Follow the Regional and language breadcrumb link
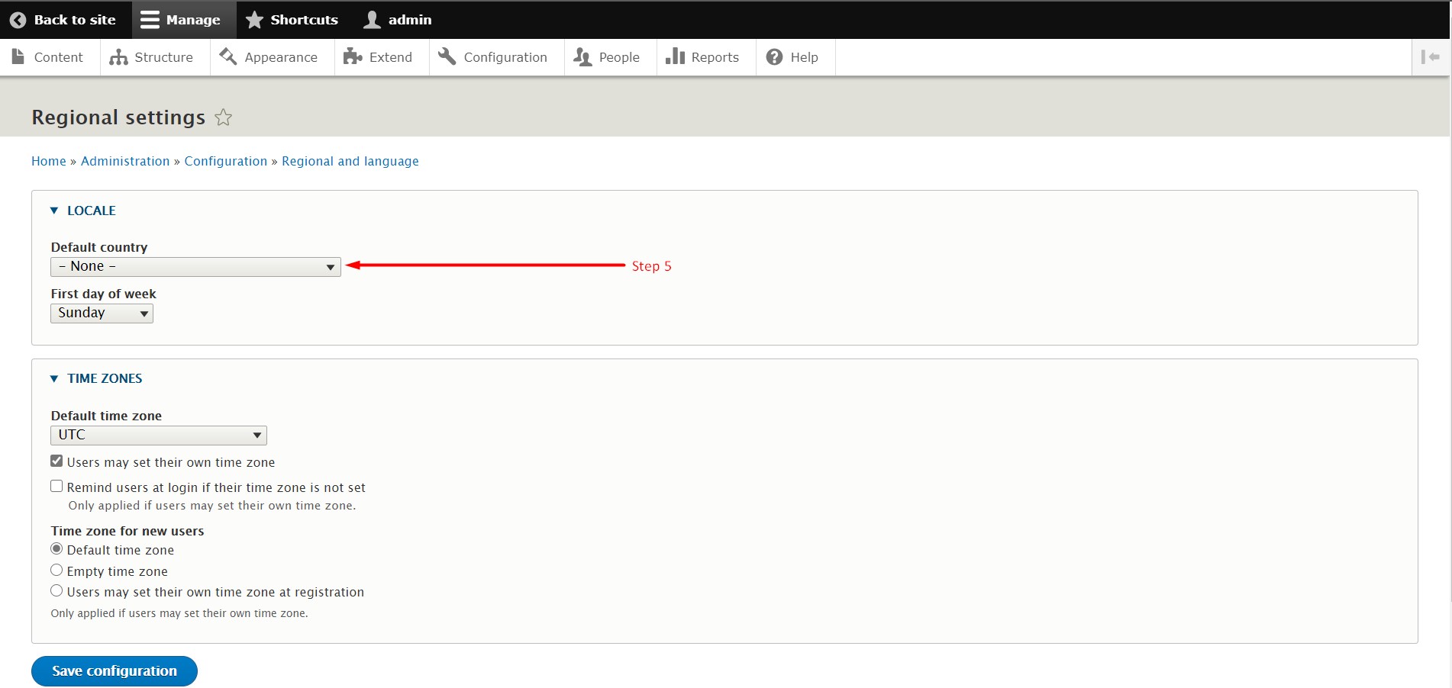 tap(350, 161)
